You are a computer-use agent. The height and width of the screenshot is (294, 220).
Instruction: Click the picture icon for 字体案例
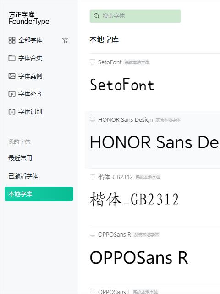12,76
